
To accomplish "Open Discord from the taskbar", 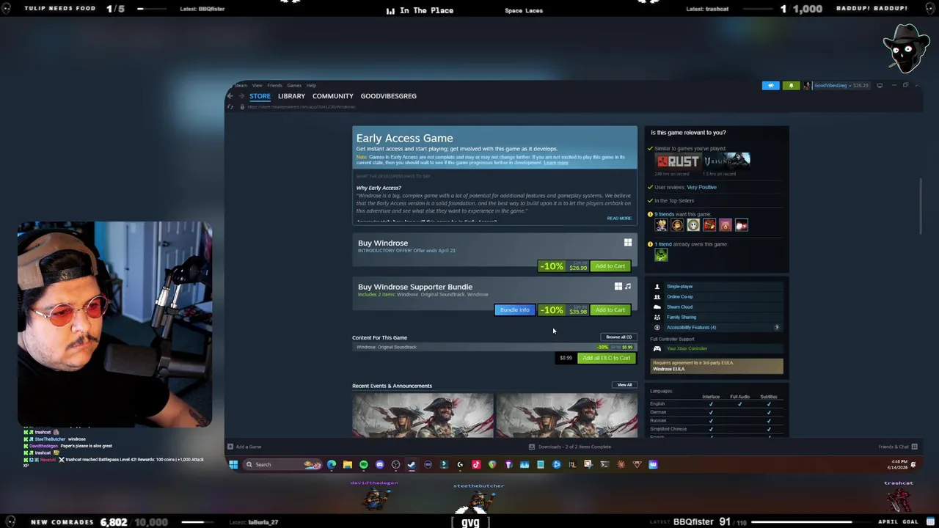I will [x=379, y=464].
